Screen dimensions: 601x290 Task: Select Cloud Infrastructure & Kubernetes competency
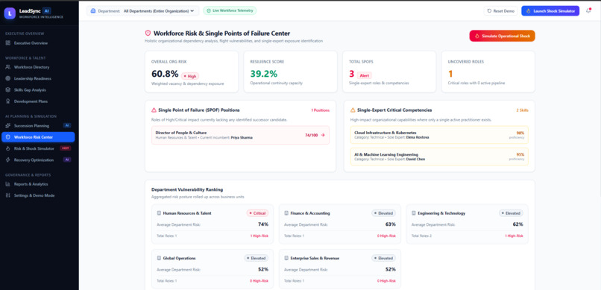(439, 135)
